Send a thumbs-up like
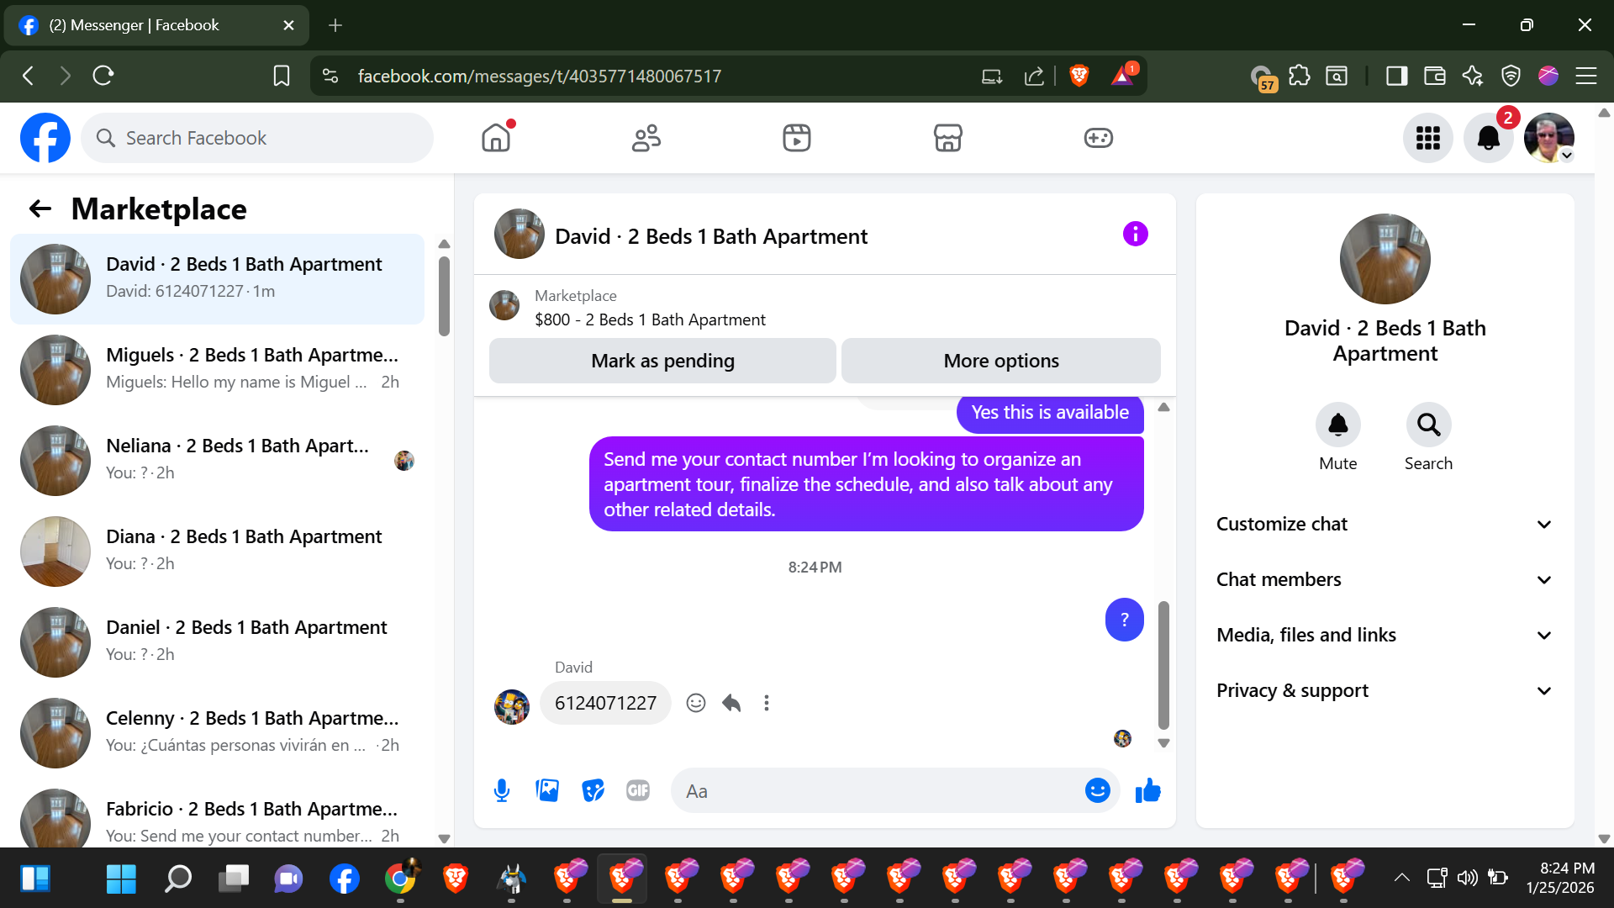This screenshot has width=1614, height=908. click(1147, 790)
